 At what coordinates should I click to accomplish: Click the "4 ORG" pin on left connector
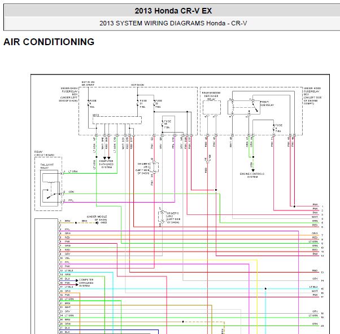(65, 233)
